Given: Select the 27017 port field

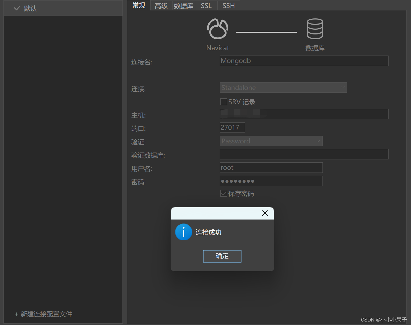Looking at the screenshot, I should coord(232,127).
